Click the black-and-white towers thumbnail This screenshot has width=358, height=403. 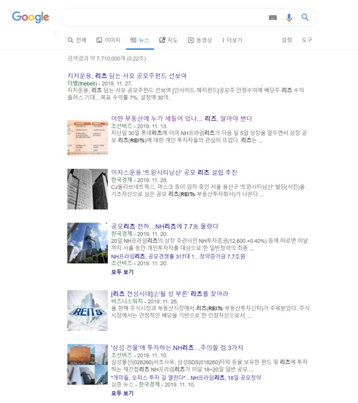click(88, 189)
